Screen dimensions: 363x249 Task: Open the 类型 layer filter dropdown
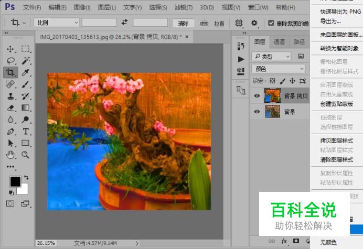coord(271,56)
